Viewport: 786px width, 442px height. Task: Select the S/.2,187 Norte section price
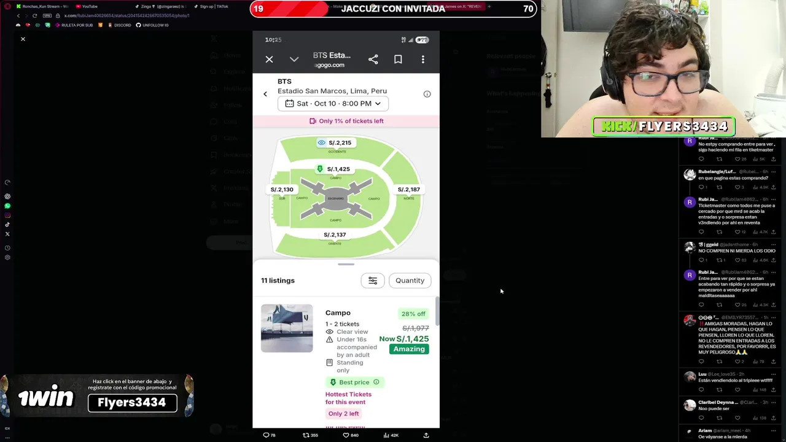(x=408, y=190)
